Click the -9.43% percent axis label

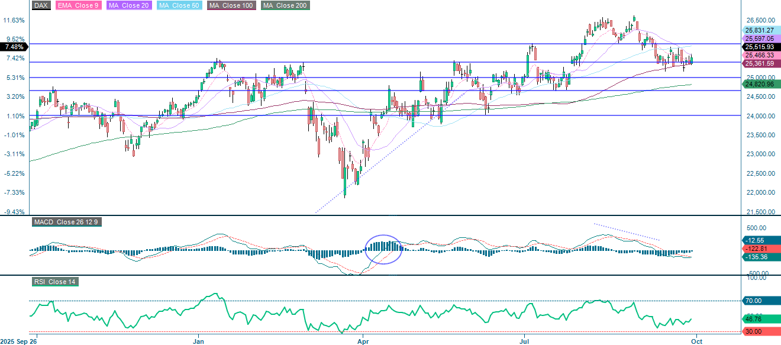[14, 212]
